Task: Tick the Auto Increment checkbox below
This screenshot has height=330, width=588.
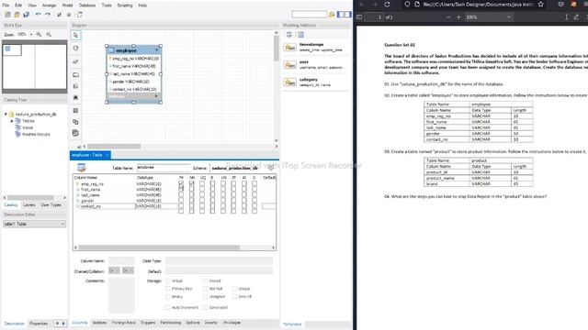Action: click(167, 307)
